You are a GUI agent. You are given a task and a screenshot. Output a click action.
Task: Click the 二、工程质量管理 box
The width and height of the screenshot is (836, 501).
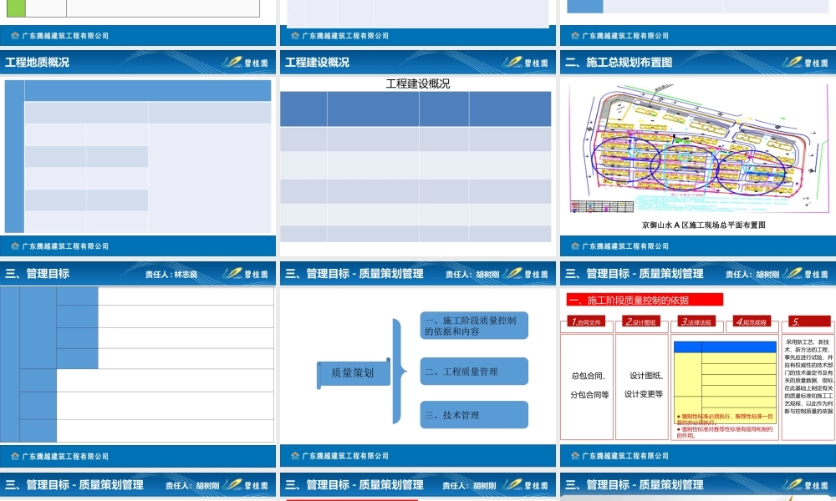click(474, 371)
